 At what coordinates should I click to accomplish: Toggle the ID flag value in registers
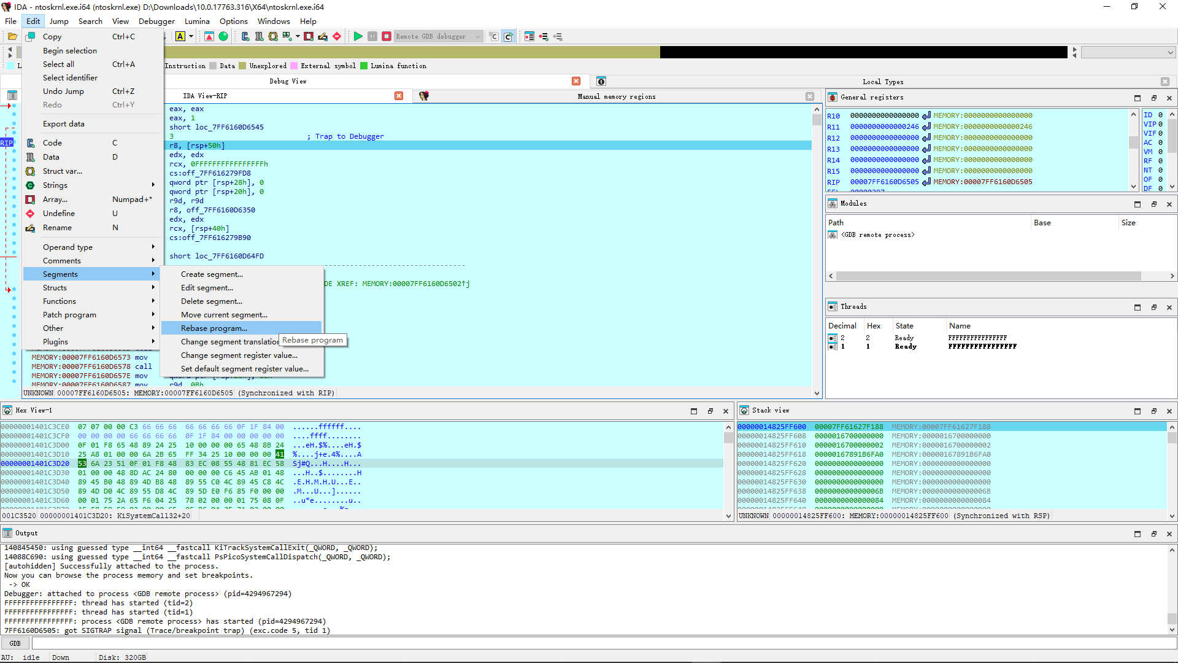point(1160,115)
